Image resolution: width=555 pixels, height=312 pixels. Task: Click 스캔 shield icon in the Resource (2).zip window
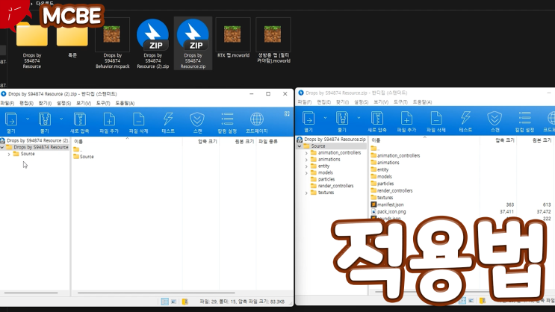(x=197, y=119)
